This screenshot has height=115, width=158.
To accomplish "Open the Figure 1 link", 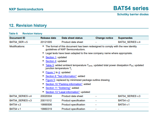I will tap(50, 72).
